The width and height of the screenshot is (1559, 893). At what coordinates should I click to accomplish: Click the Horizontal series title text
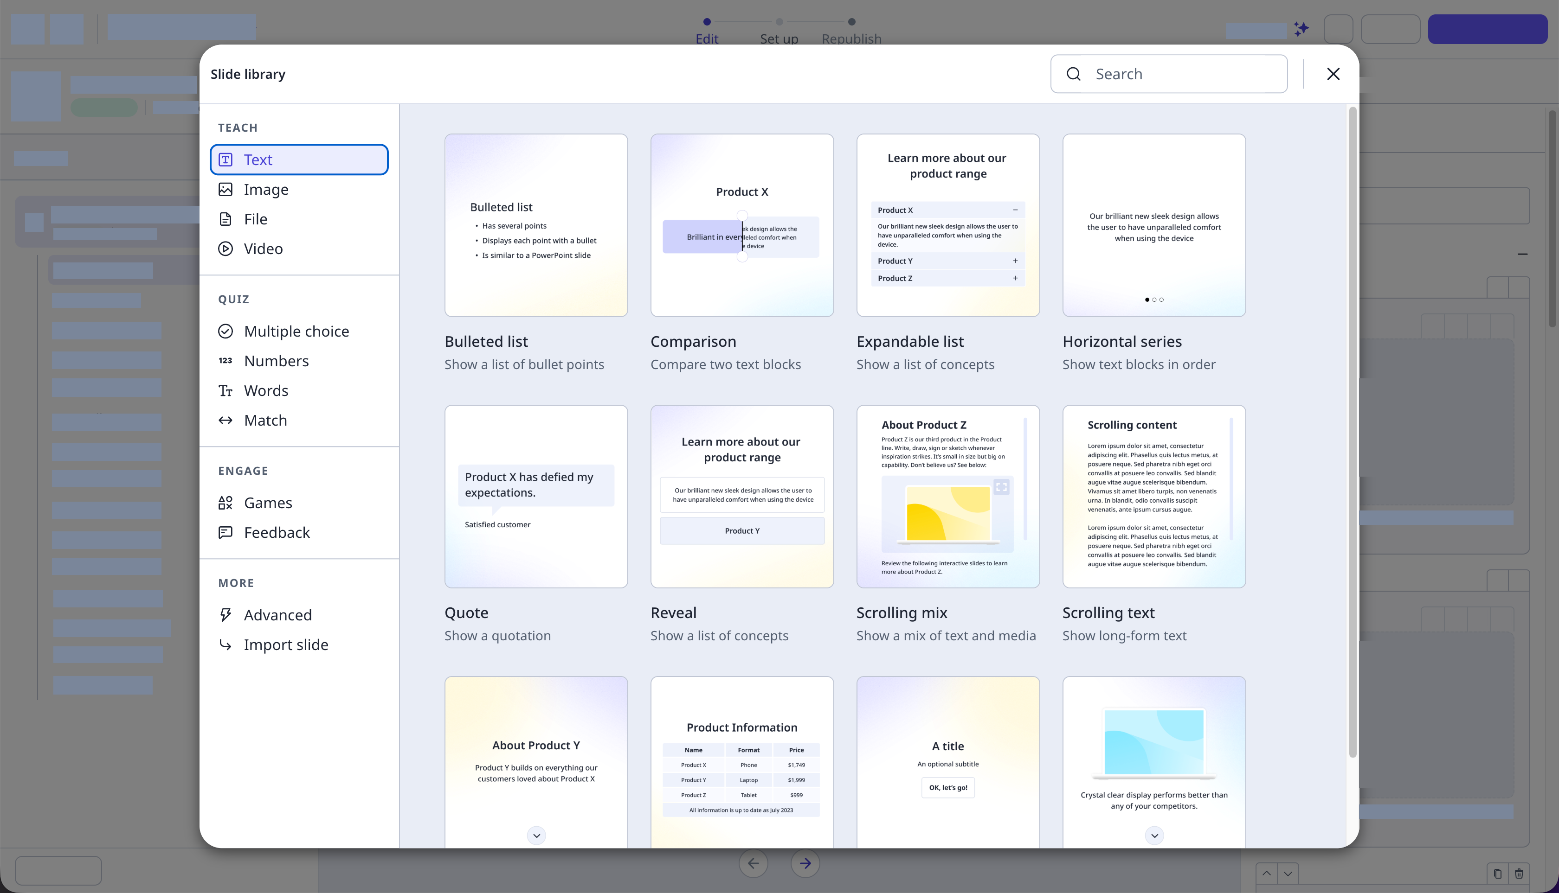pos(1122,342)
